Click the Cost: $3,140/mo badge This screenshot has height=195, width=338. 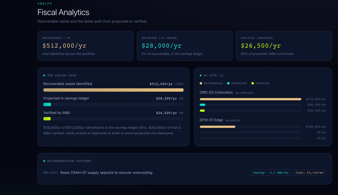click(x=309, y=173)
